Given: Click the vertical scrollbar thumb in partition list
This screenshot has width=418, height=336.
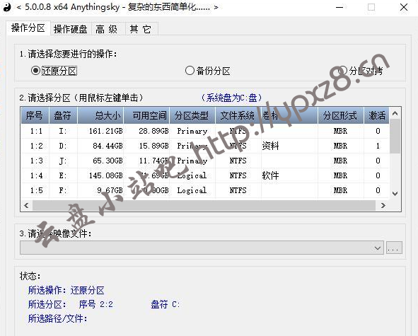Looking at the screenshot, I should [x=395, y=136].
